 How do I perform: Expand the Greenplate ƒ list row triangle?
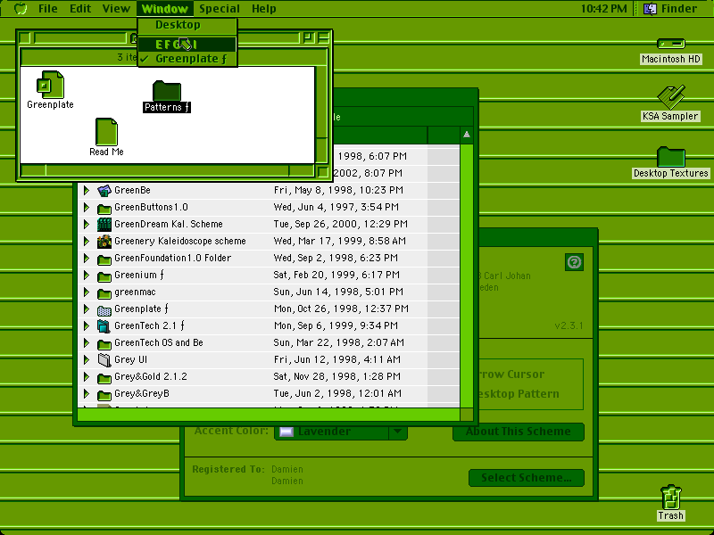pyautogui.click(x=86, y=309)
